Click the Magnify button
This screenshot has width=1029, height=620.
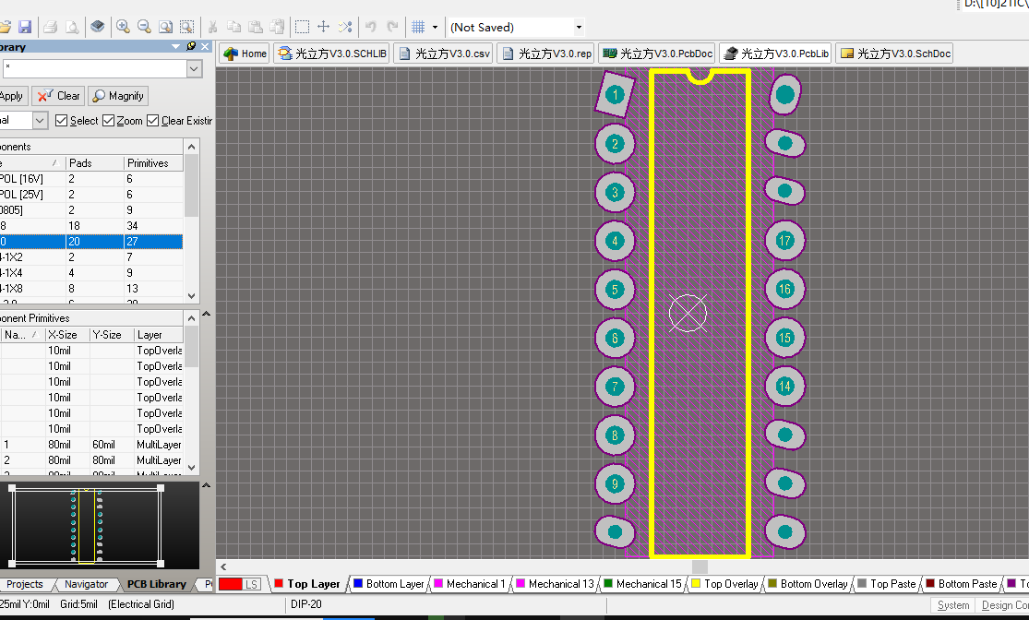click(x=118, y=96)
